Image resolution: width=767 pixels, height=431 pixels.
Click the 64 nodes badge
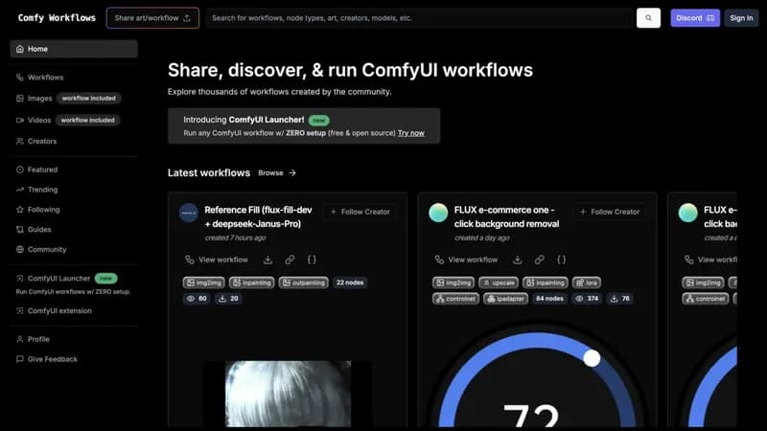click(x=549, y=299)
